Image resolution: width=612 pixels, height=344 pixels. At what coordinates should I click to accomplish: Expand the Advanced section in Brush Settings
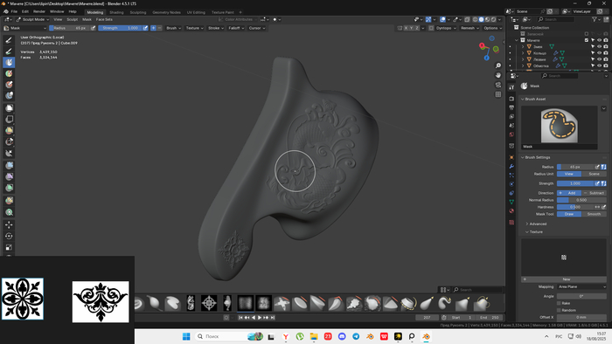point(538,224)
